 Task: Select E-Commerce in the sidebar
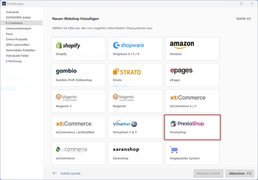coord(21,23)
